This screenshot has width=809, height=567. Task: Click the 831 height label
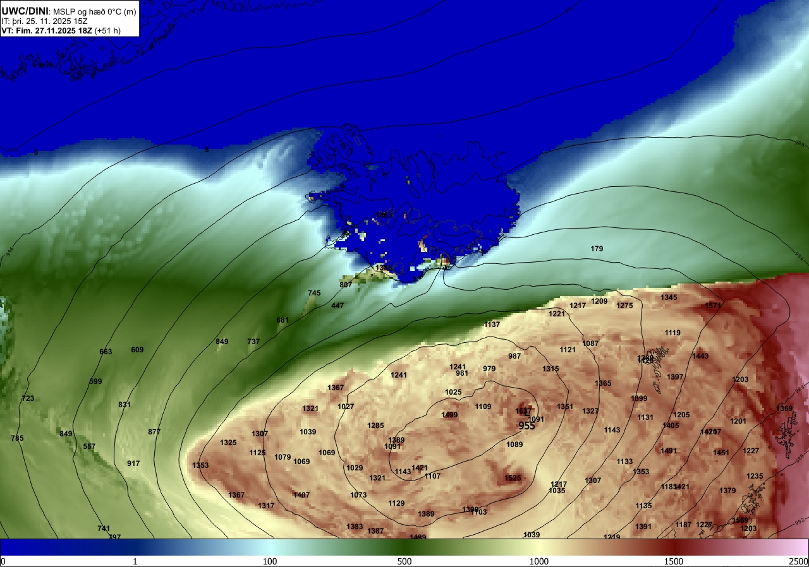click(125, 405)
